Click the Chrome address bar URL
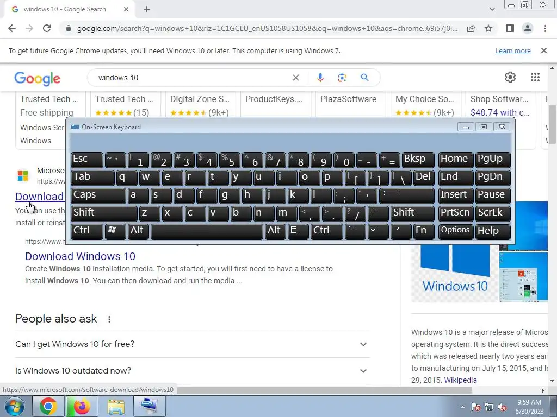This screenshot has height=417, width=557. click(267, 28)
